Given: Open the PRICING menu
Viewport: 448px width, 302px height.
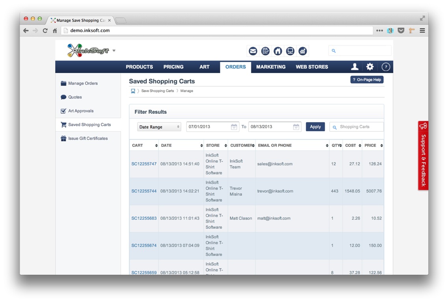Looking at the screenshot, I should click(173, 67).
